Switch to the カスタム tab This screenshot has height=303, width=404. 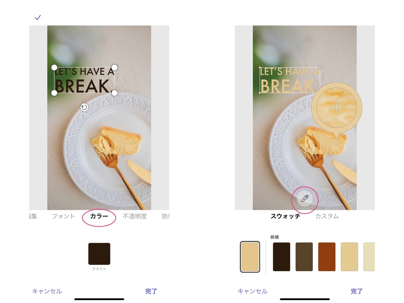point(327,216)
